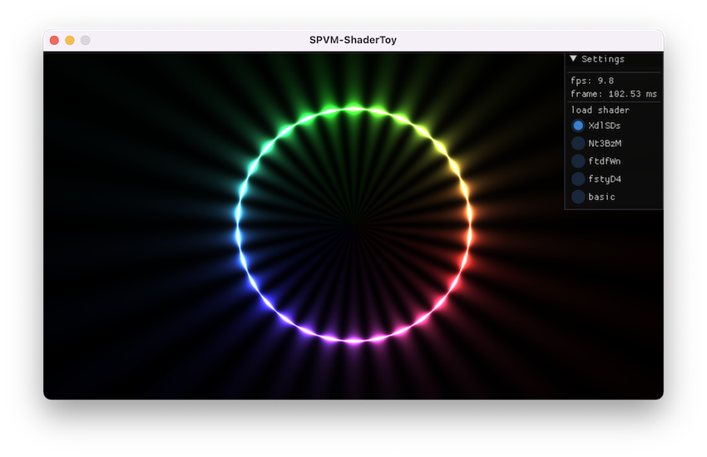Image resolution: width=707 pixels, height=457 pixels.
Task: Click the Settings panel header text
Action: pyautogui.click(x=603, y=59)
